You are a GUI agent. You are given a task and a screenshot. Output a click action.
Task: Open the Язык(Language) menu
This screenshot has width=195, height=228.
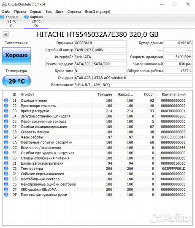click(x=97, y=12)
